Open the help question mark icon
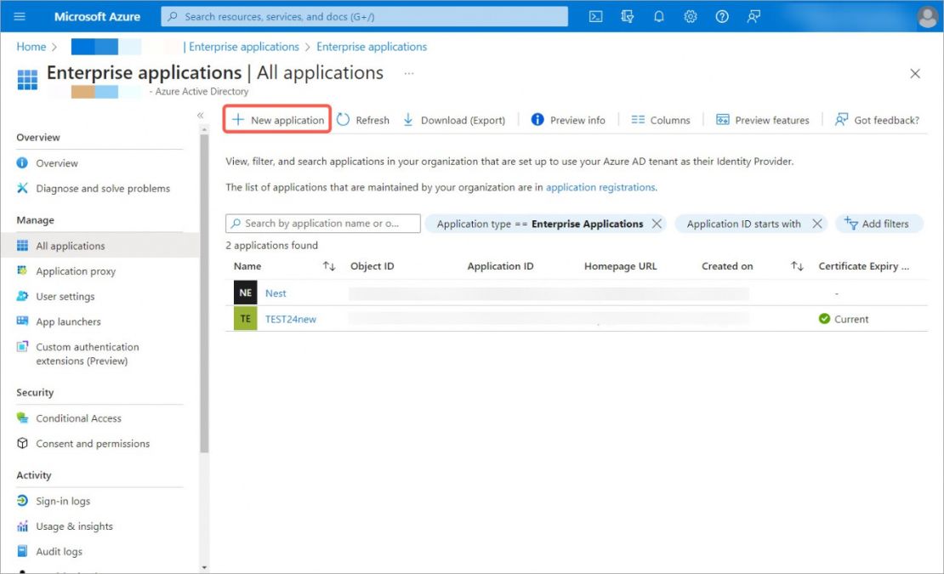The height and width of the screenshot is (574, 944). (x=722, y=16)
